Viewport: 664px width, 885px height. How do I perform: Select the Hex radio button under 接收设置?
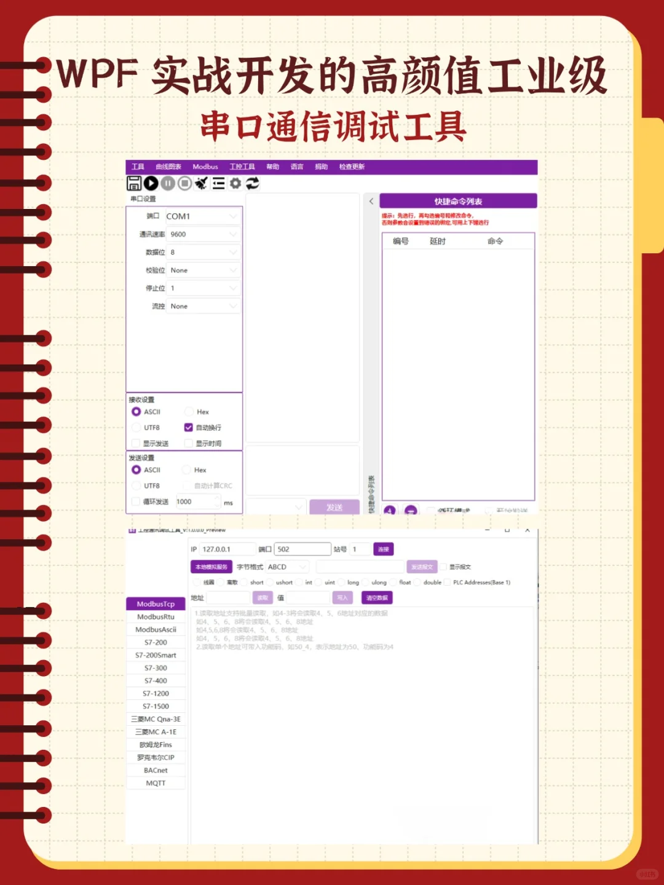[x=188, y=412]
